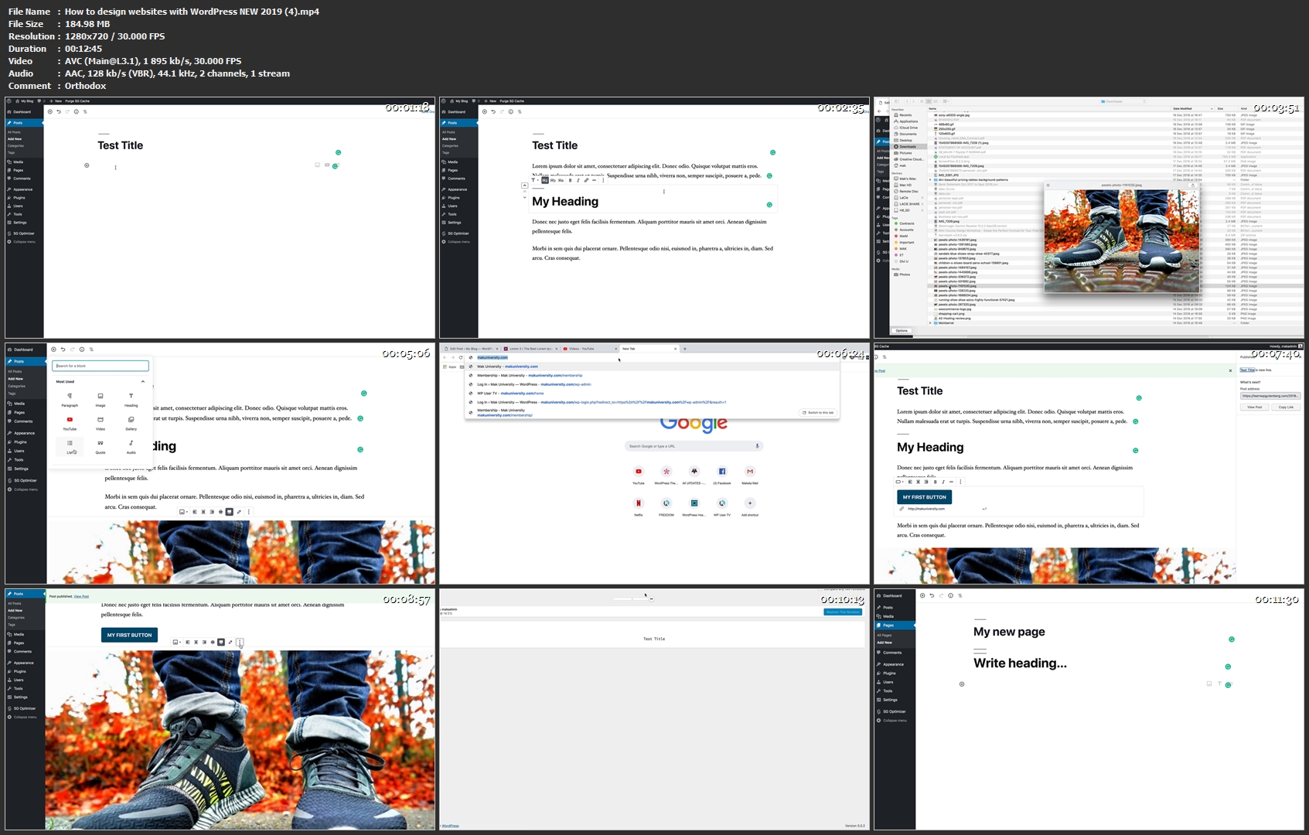
Task: Open Media menu in 00:05:06 frame sidebar
Action: click(x=19, y=404)
